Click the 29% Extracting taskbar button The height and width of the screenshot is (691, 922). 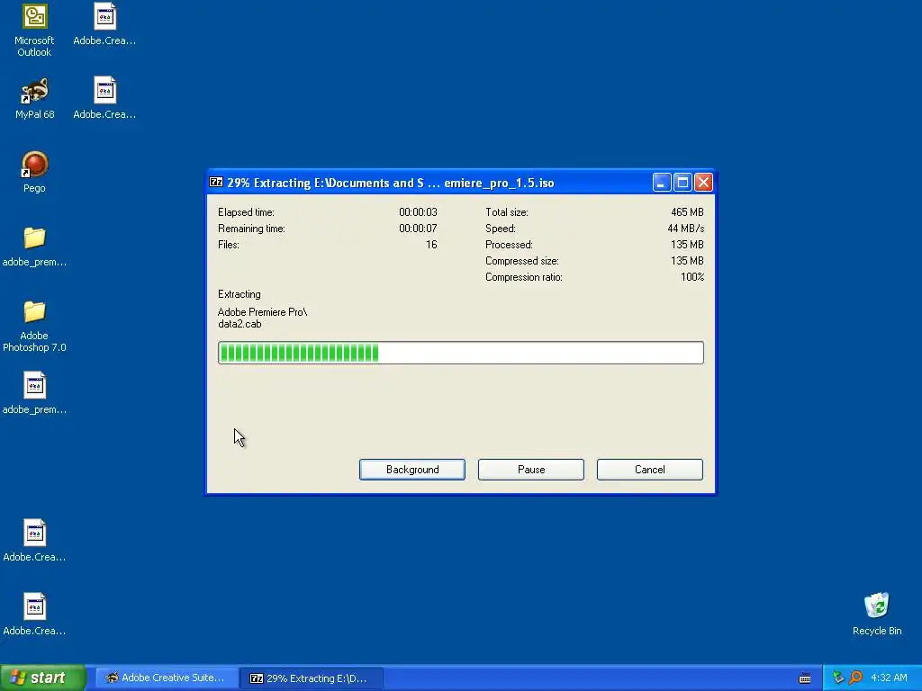pyautogui.click(x=311, y=678)
